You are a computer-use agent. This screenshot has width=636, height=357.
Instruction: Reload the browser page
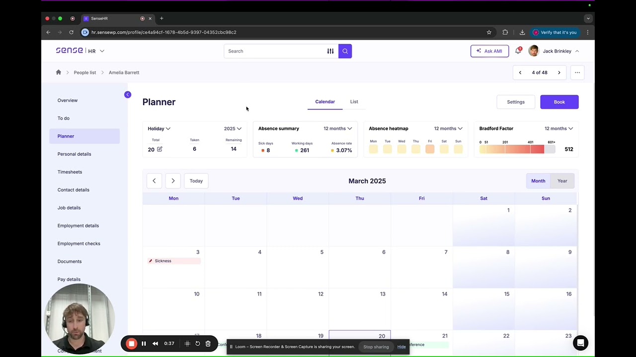point(72,32)
